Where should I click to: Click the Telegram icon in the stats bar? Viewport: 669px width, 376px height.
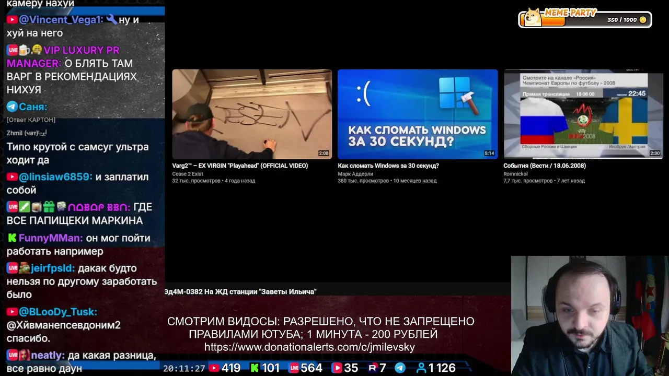(x=400, y=368)
